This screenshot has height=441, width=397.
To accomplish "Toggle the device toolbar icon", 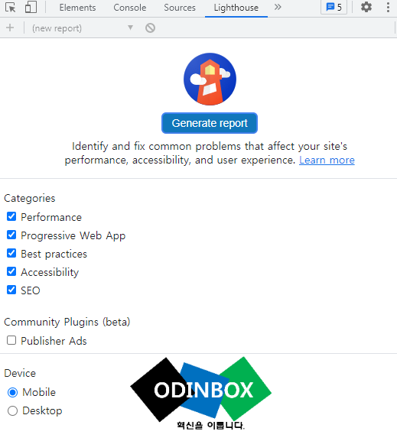I will (x=31, y=8).
